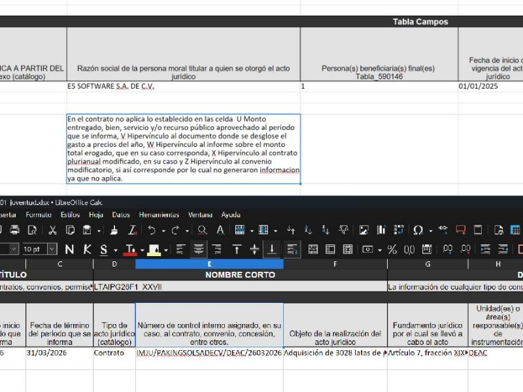
Task: Click the Insert Hyperlink chain icon
Action: [443, 229]
